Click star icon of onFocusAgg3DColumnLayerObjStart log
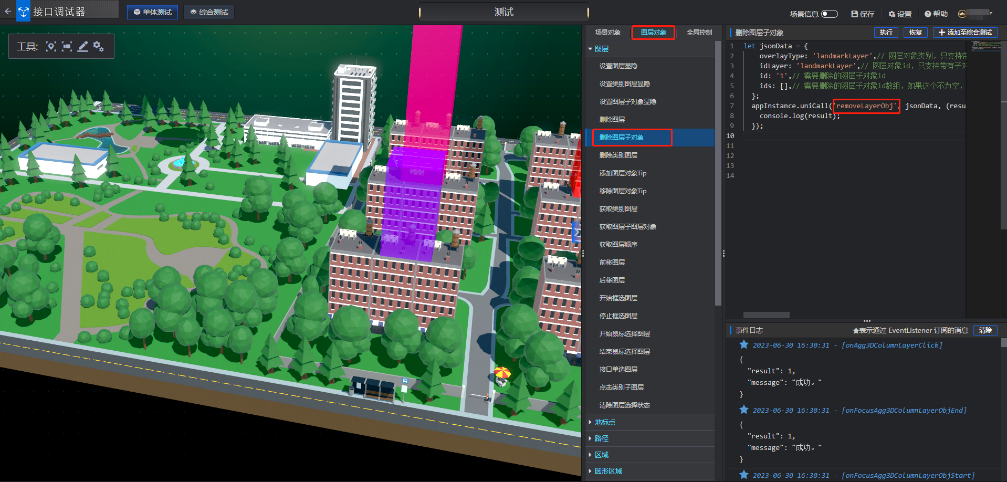This screenshot has width=1007, height=482. click(x=744, y=475)
